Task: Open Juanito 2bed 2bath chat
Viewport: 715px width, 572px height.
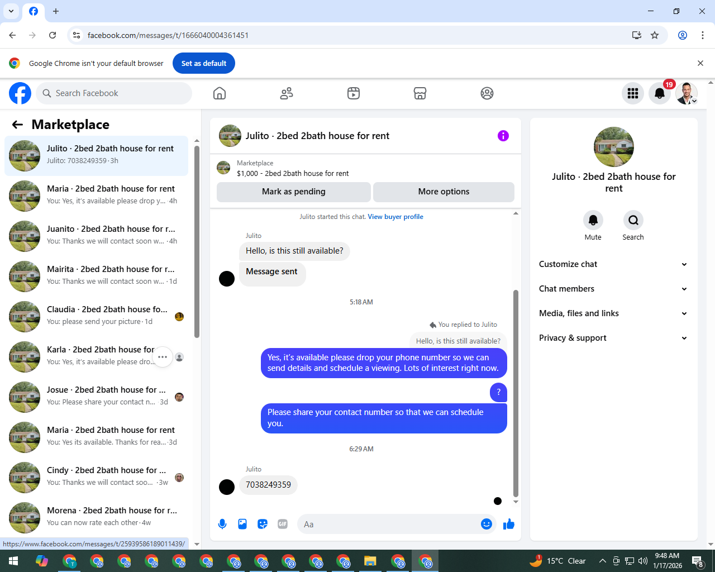Action: (96, 236)
